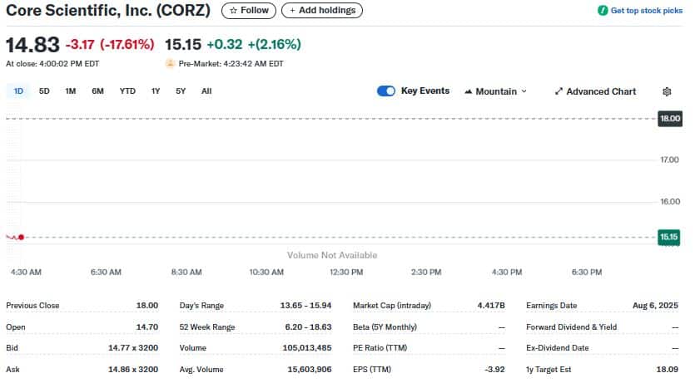Viewport: 695px width, 383px height.
Task: Click the Earnings Date Aug 6, 2025
Action: (x=655, y=306)
